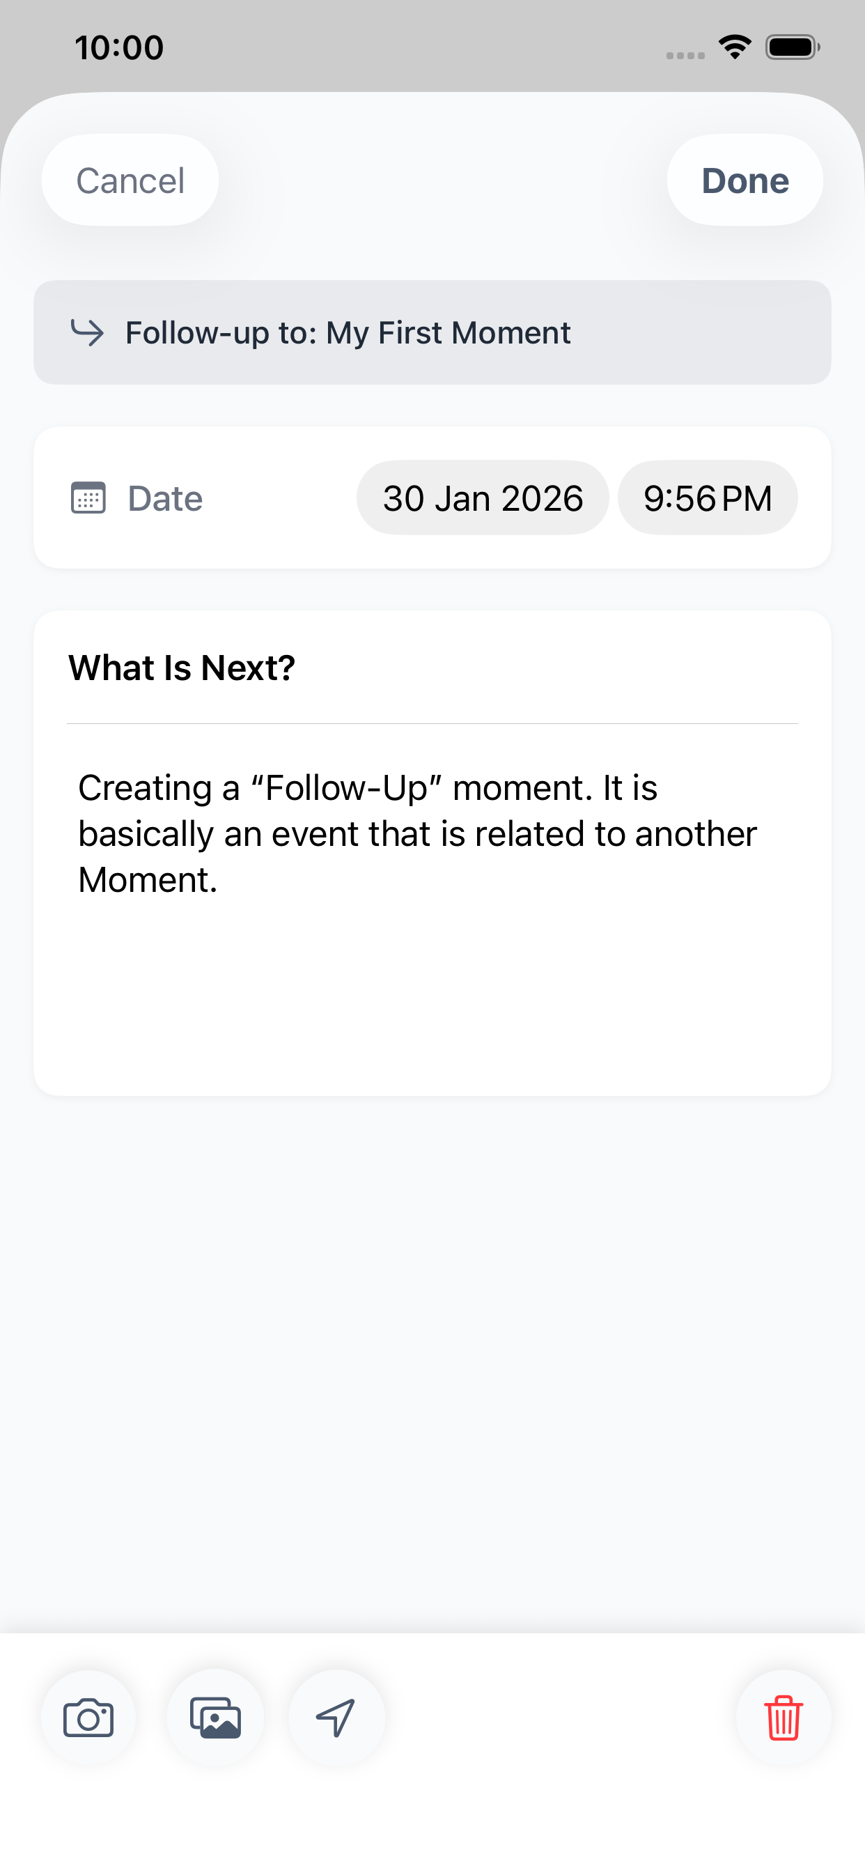Open the time picker showing 9:56 PM
Image resolution: width=865 pixels, height=1873 pixels.
coord(708,498)
